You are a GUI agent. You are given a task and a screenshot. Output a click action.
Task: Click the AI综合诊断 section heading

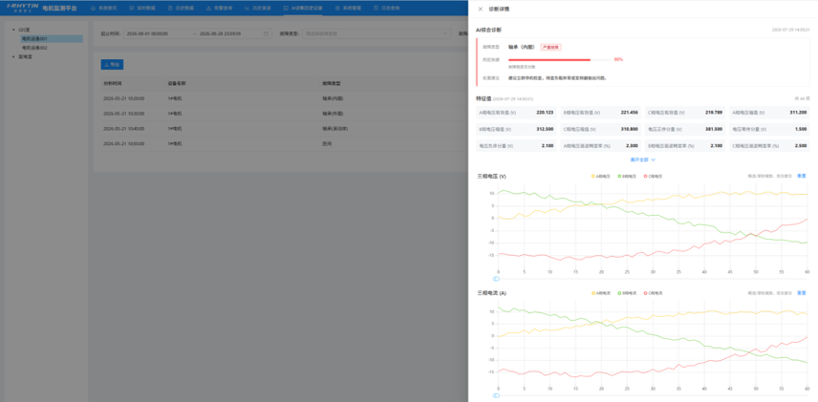[489, 30]
